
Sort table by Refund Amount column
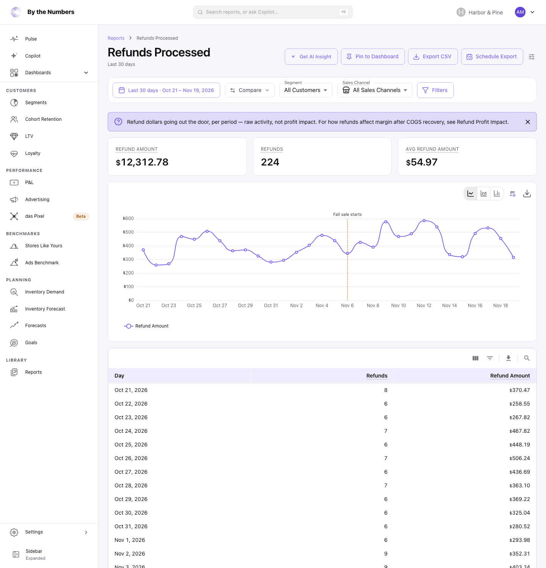coord(510,376)
